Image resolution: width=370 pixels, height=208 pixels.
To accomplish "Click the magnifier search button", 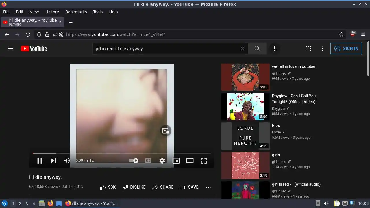I will 257,49.
